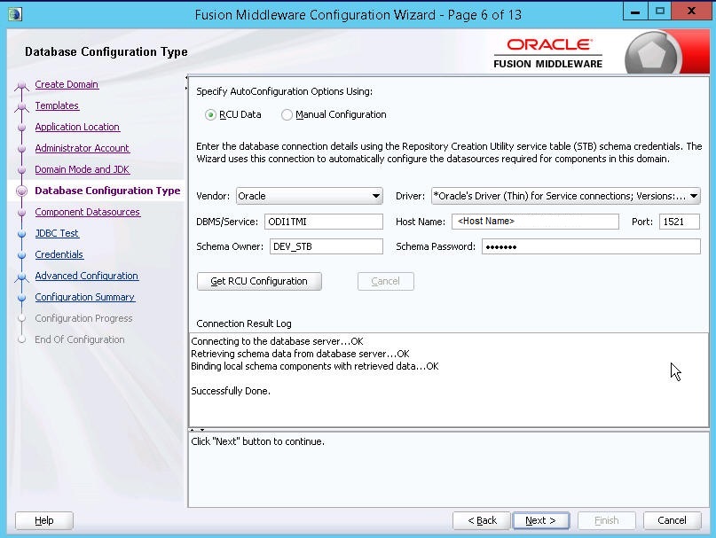Navigate to the Create Domain step
Image resolution: width=716 pixels, height=538 pixels.
[68, 84]
